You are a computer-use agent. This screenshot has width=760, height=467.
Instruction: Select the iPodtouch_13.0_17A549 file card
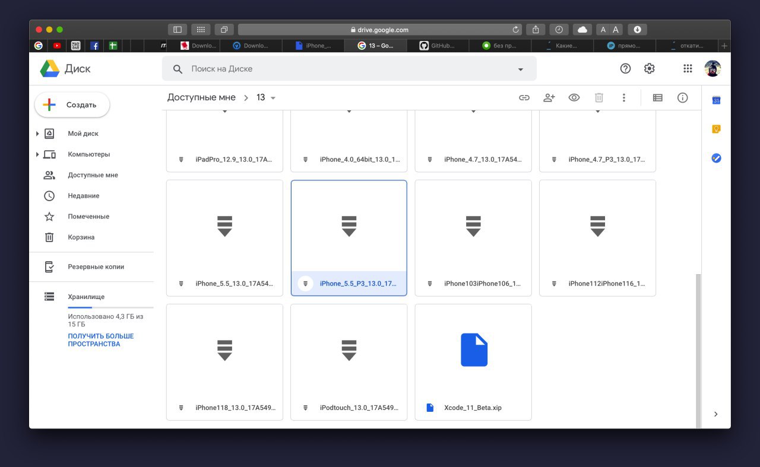(349, 362)
